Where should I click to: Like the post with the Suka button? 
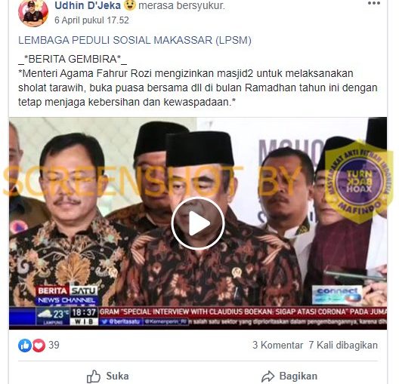click(x=108, y=376)
